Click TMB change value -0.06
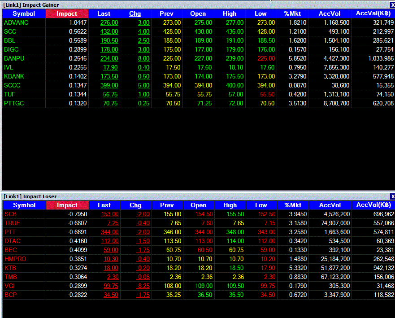The width and height of the screenshot is (395, 318). 143,277
